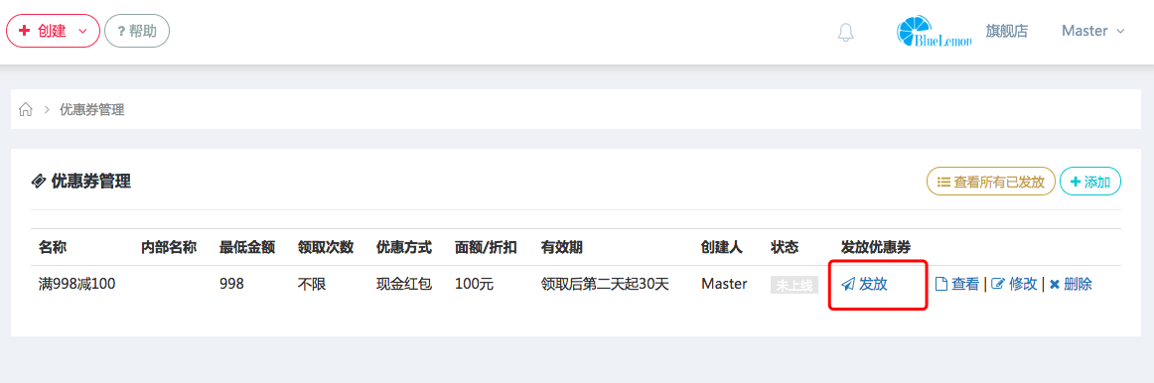Click the 有效期 column header
This screenshot has width=1154, height=383.
point(561,247)
